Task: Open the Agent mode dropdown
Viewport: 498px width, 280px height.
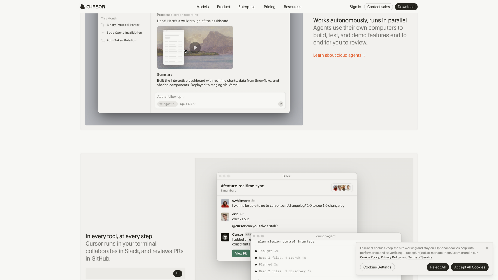Action: tap(167, 104)
